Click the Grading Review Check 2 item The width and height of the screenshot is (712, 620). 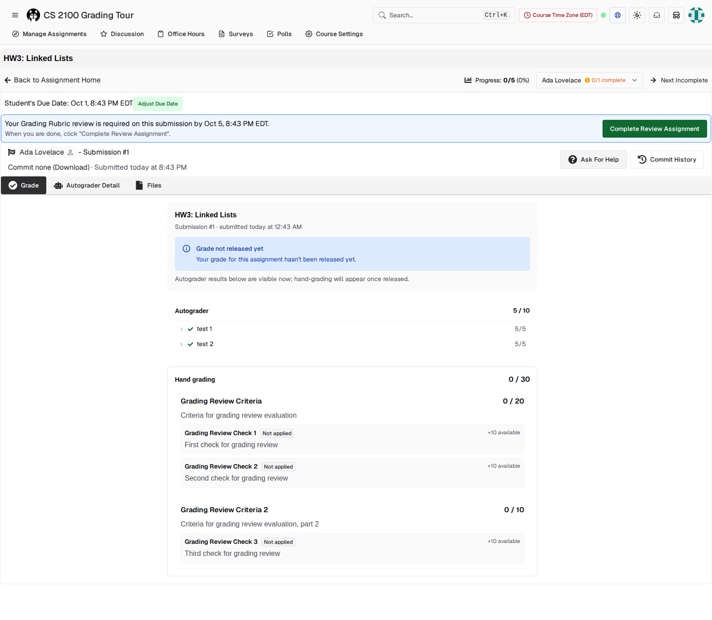(352, 473)
